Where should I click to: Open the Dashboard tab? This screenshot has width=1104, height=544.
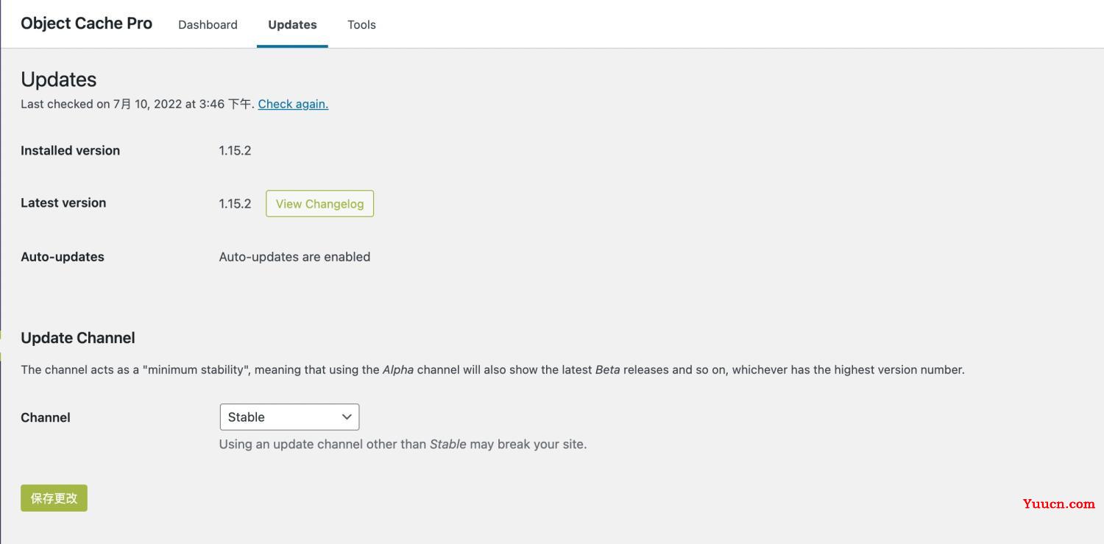click(x=208, y=24)
